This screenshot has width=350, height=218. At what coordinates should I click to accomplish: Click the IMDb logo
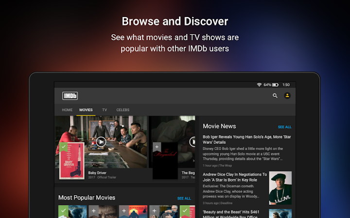click(x=70, y=95)
